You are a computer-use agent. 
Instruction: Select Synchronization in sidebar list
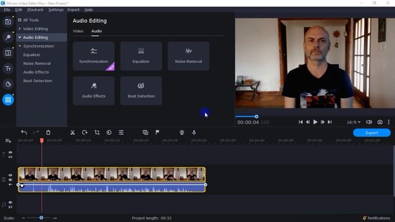[38, 46]
